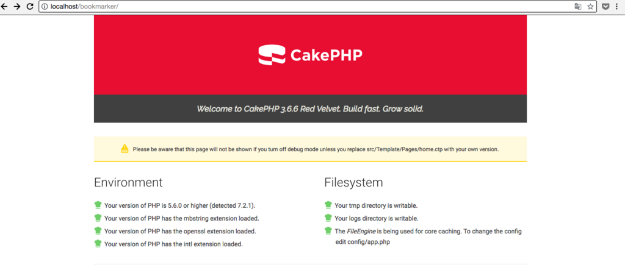
Task: Click the CakePHP wordmark in the banner
Action: coord(326,55)
